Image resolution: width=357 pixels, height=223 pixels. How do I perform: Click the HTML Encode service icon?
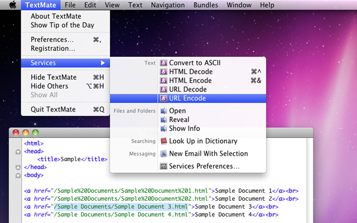tap(163, 80)
